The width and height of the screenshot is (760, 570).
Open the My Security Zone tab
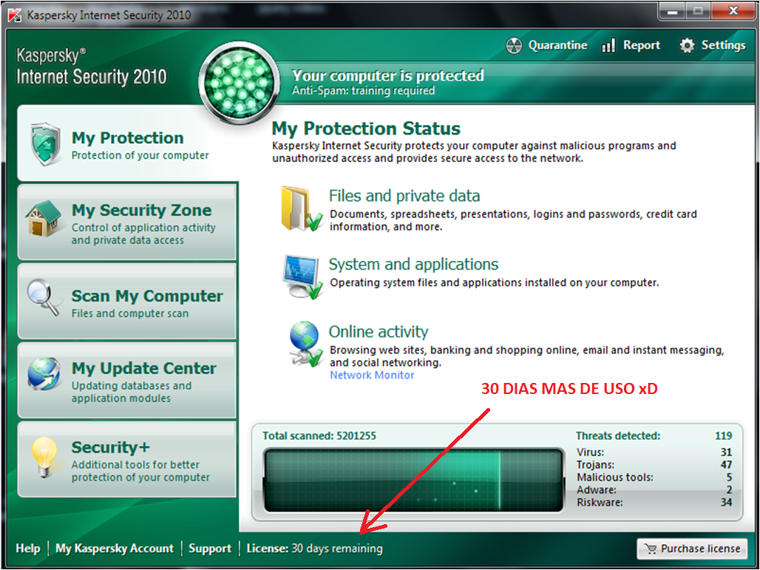coord(127,223)
